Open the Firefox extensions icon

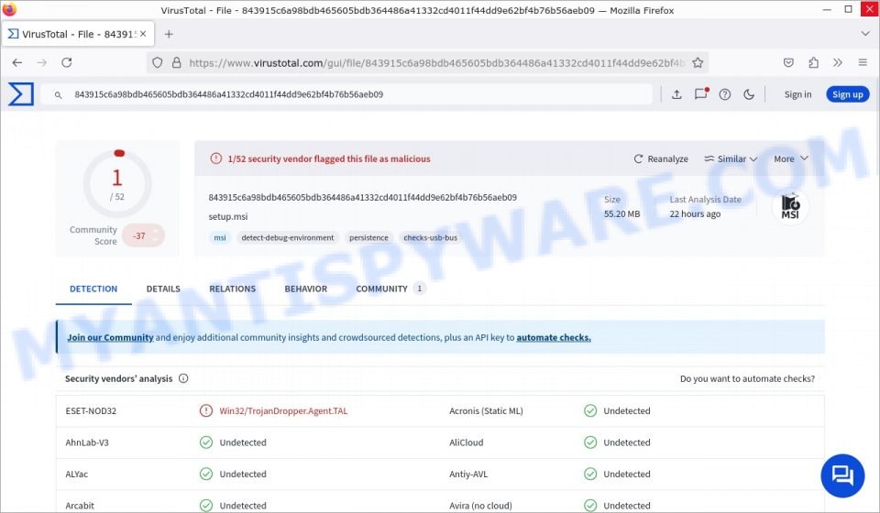tap(813, 63)
